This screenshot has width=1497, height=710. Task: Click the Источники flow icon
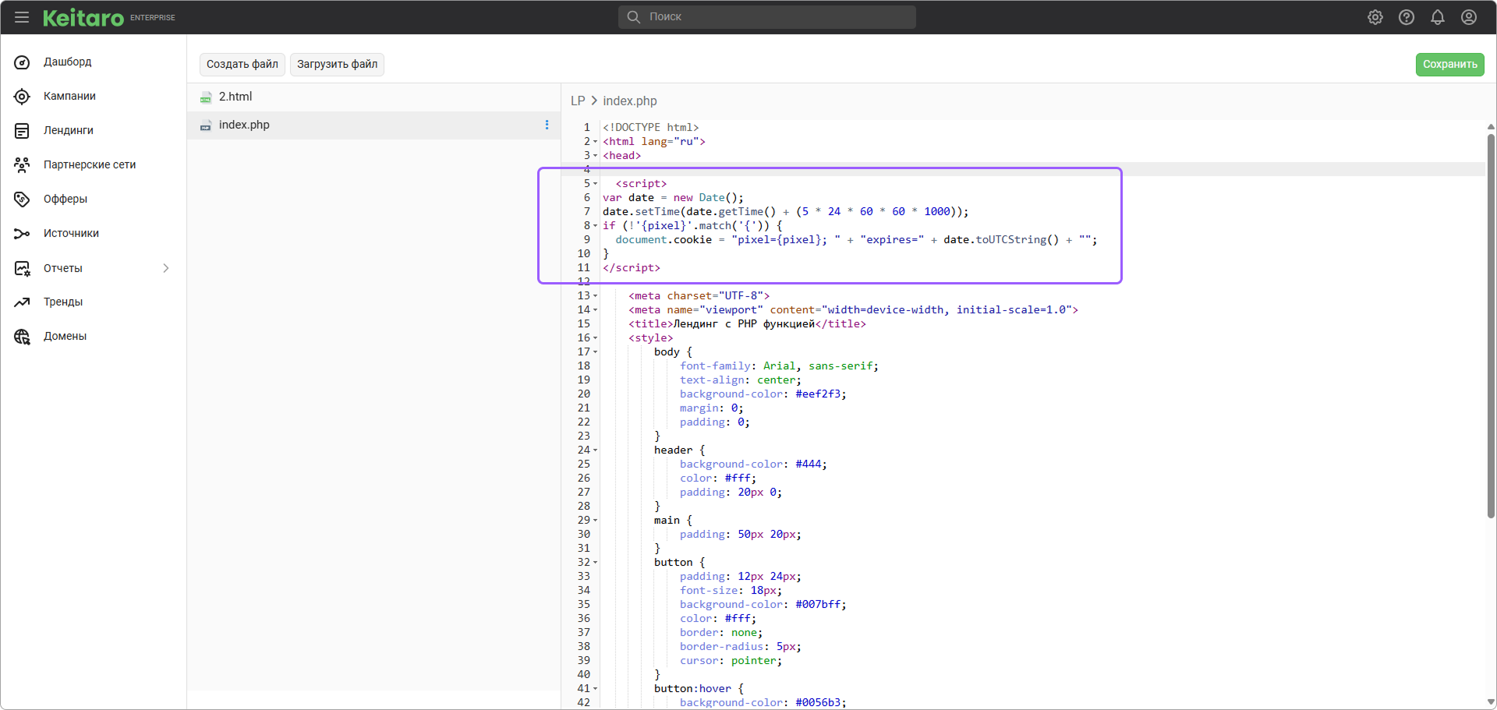pyautogui.click(x=22, y=234)
